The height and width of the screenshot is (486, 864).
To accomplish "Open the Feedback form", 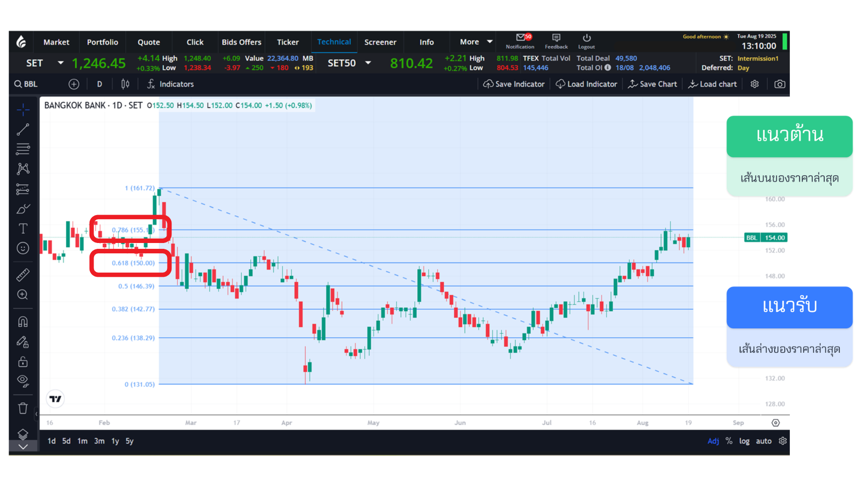I will tap(556, 41).
